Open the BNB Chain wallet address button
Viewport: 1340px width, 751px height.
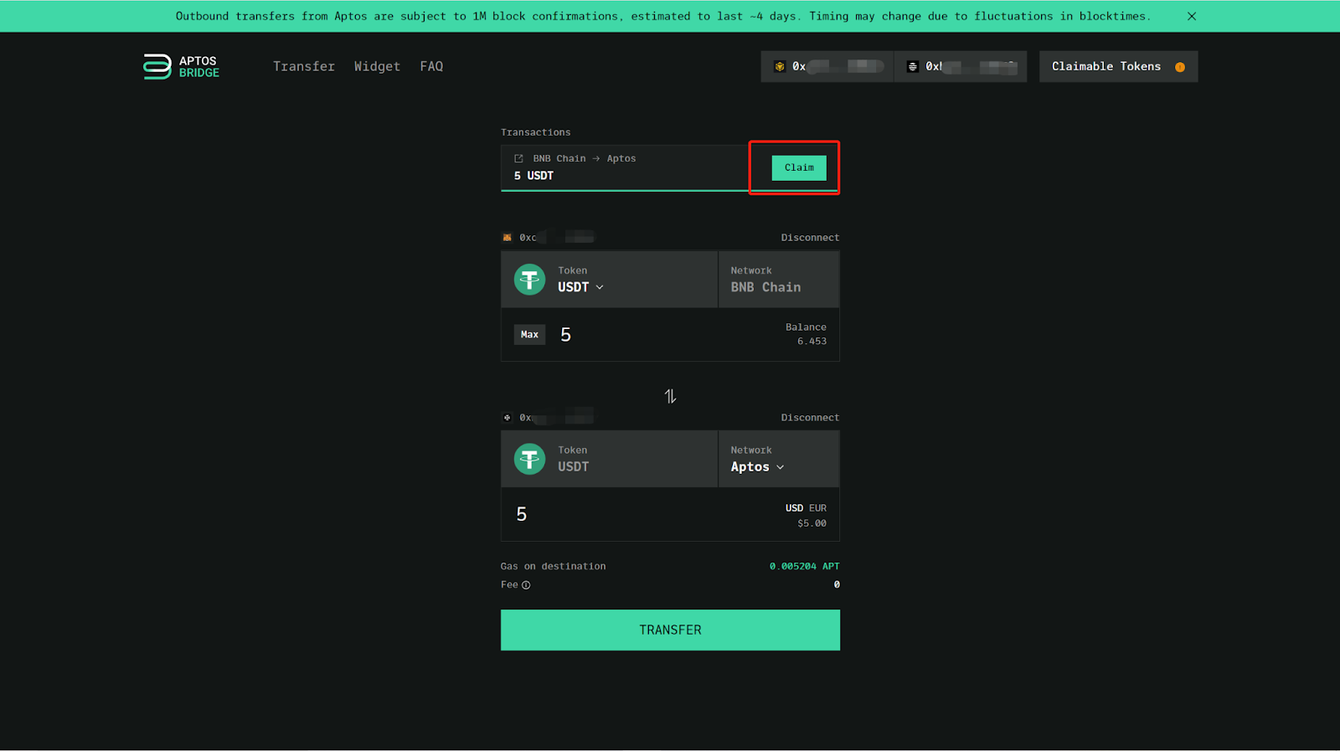827,66
